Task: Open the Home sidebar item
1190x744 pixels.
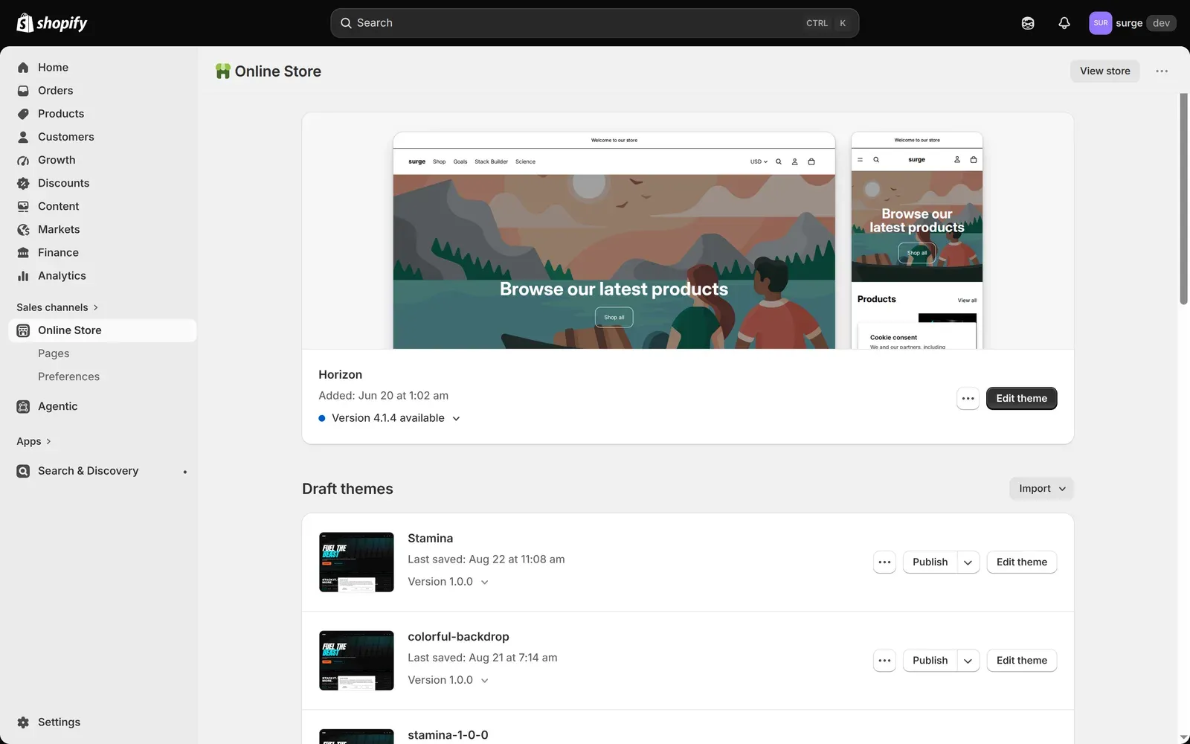Action: (x=103, y=68)
